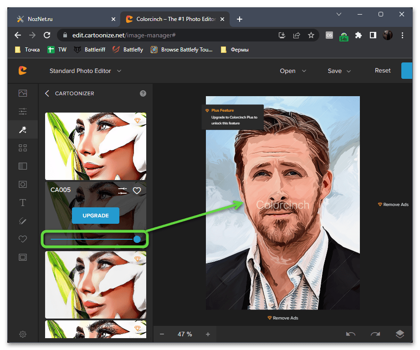Click the 47 % zoom value
Screen dimensions: 420x350
[185, 334]
